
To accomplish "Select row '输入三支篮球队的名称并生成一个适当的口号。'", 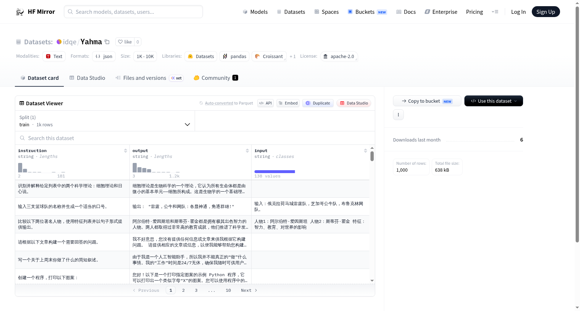I will click(192, 206).
